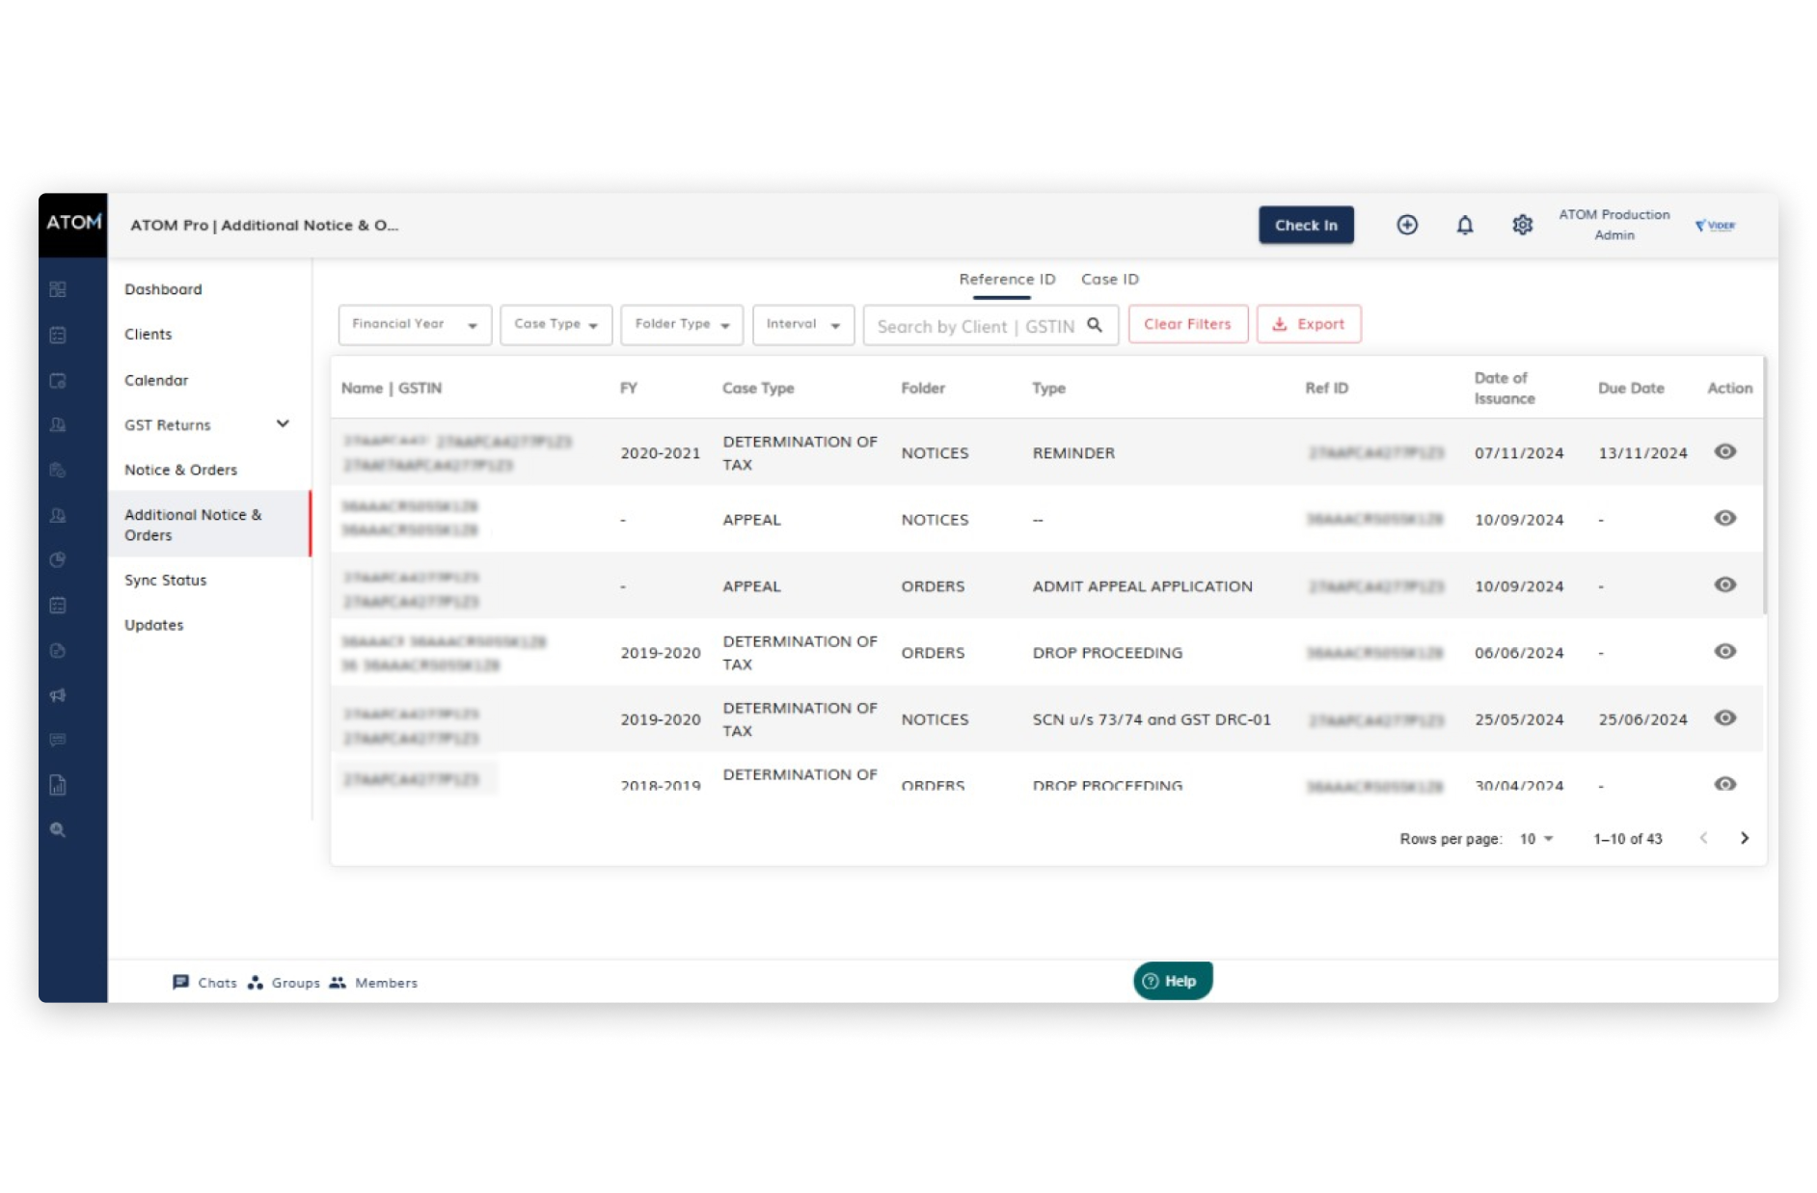The image size is (1817, 1193).
Task: Click the 25/06/2024 due date cell
Action: click(x=1642, y=719)
